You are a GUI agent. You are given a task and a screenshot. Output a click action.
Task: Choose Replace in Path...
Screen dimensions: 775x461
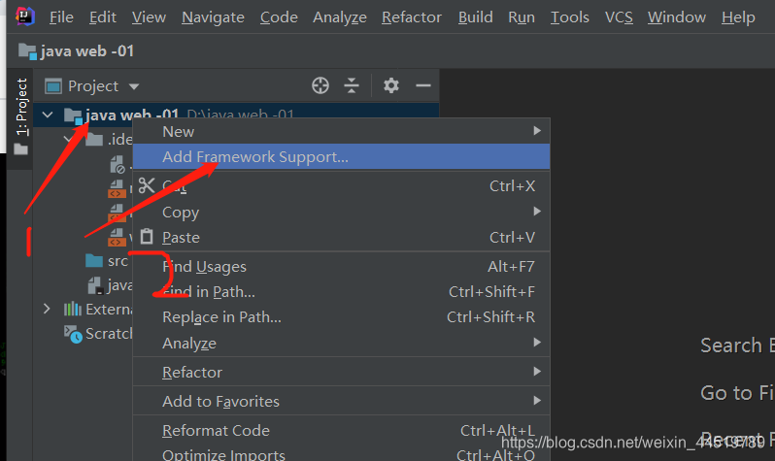click(341, 316)
